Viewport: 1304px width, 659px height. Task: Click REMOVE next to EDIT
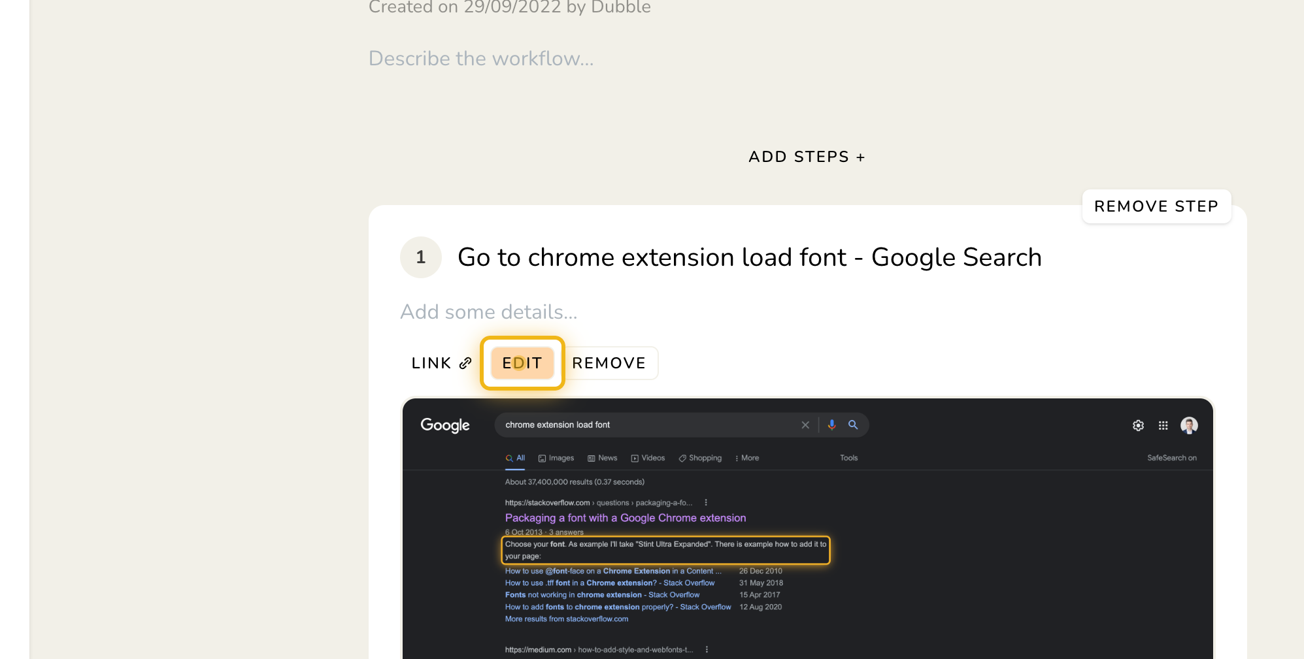pos(609,363)
